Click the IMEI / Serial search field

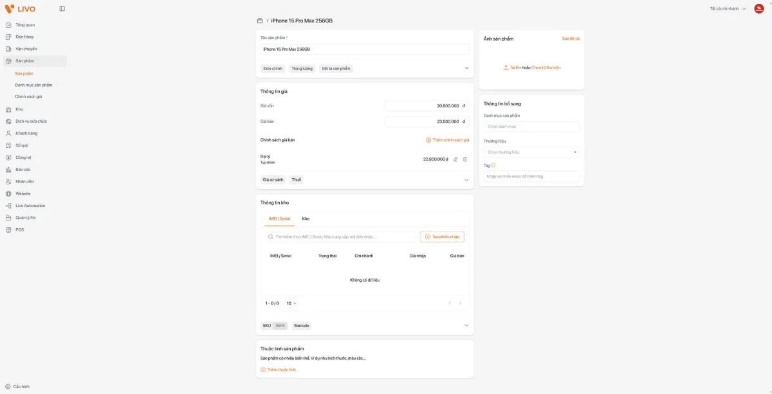tap(341, 237)
